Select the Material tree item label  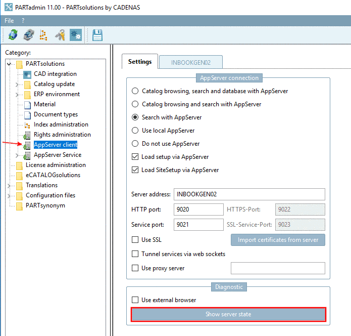[x=44, y=104]
